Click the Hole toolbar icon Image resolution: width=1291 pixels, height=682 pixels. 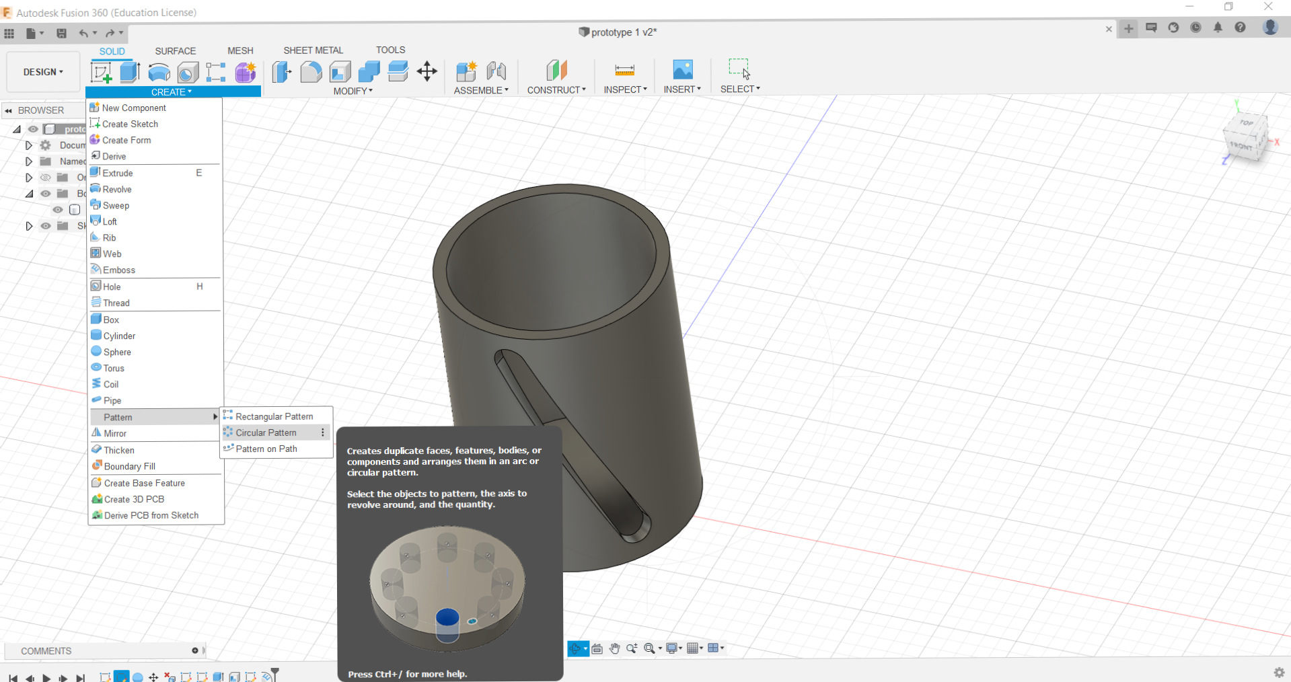(x=188, y=72)
